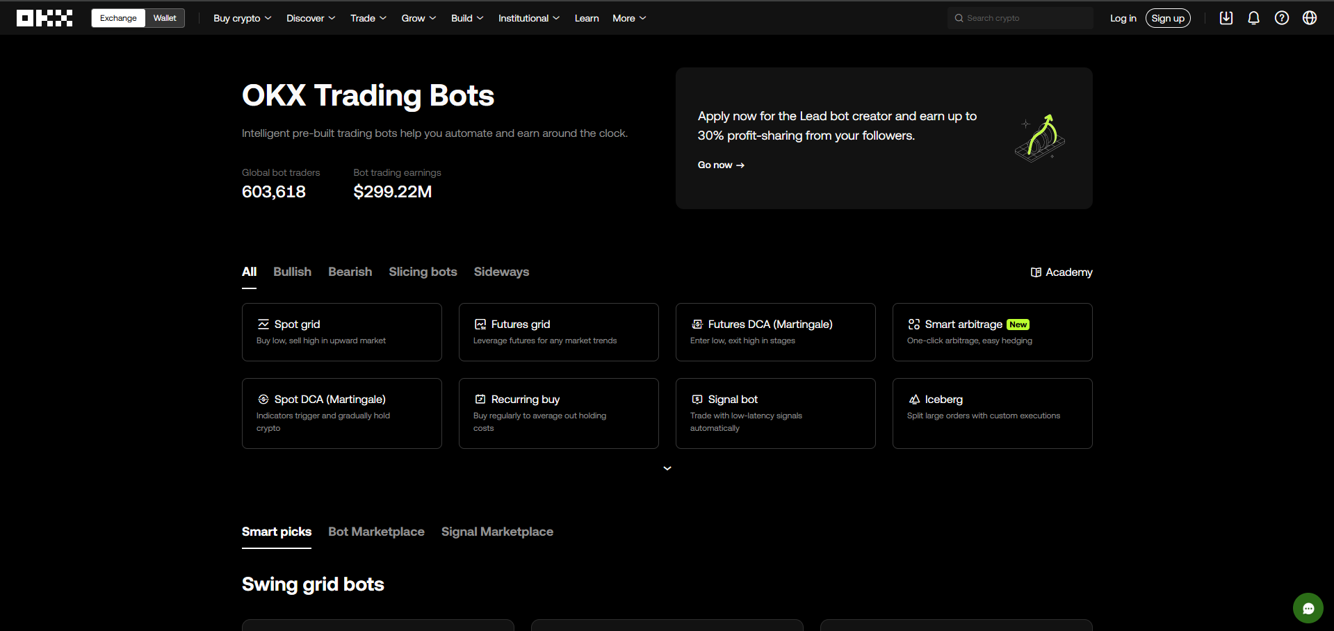Click the Futures DCA (Martingale) icon

(x=697, y=325)
